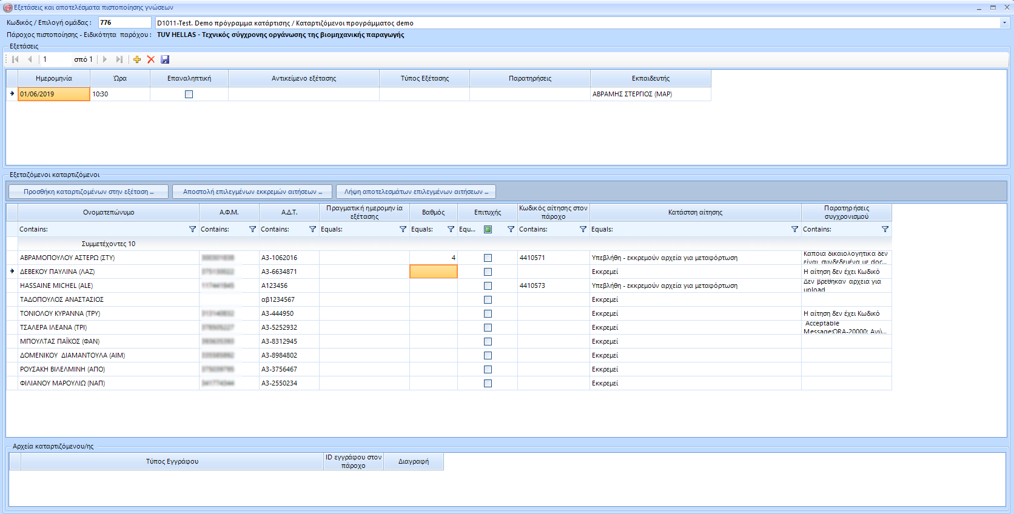Screen dimensions: 1014x514
Task: Expand the group selection dropdown arrow
Action: point(1004,23)
